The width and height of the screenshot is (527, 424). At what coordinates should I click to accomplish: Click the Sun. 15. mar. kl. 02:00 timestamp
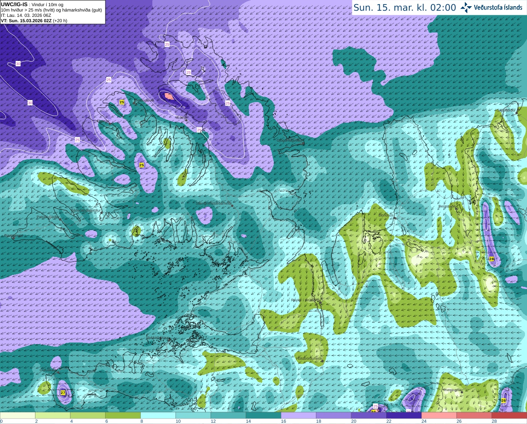[405, 7]
